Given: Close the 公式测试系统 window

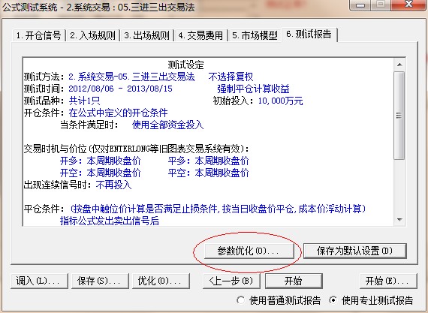Looking at the screenshot, I should click(408, 5).
